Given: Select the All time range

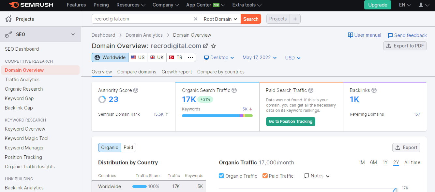Looking at the screenshot, I should (x=412, y=162).
